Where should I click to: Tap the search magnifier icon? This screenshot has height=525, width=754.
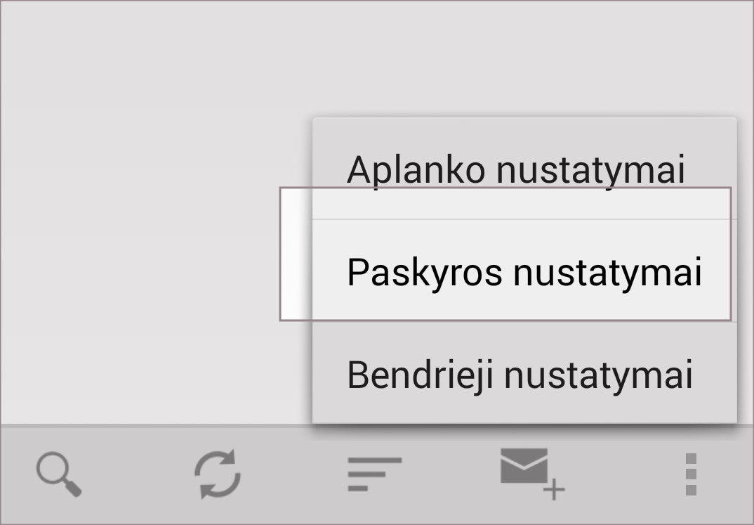tap(59, 474)
